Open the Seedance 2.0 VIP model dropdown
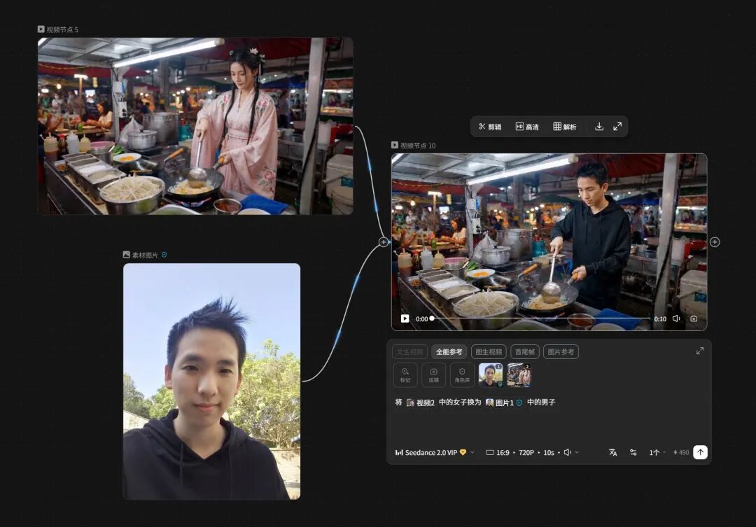The image size is (756, 527). (x=433, y=452)
